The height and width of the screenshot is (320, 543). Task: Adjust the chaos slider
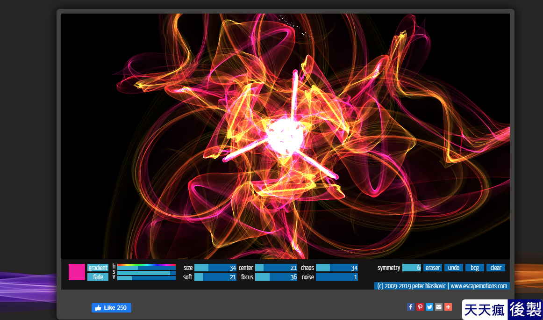337,268
